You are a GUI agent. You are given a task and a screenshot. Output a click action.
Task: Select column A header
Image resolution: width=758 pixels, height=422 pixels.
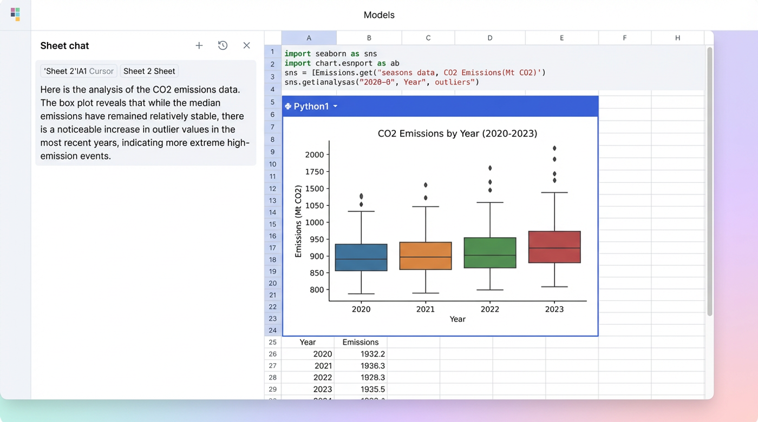[309, 38]
